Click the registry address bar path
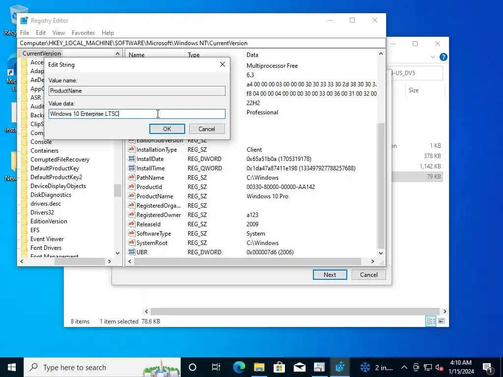 click(x=202, y=43)
